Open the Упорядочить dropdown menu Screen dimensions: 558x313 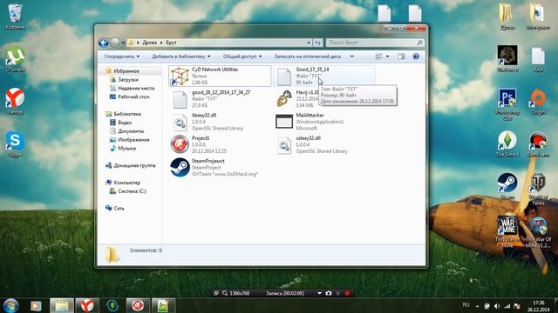(x=122, y=57)
